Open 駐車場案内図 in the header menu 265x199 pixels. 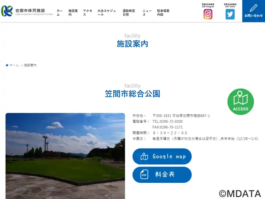click(x=163, y=13)
